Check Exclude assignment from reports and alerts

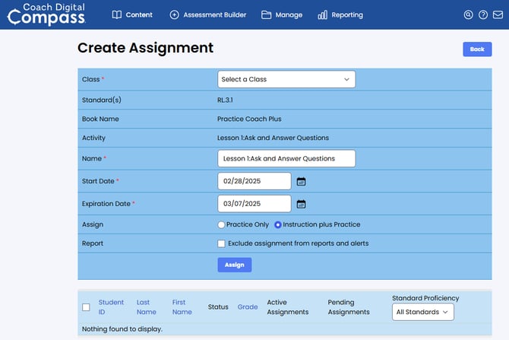(x=222, y=243)
